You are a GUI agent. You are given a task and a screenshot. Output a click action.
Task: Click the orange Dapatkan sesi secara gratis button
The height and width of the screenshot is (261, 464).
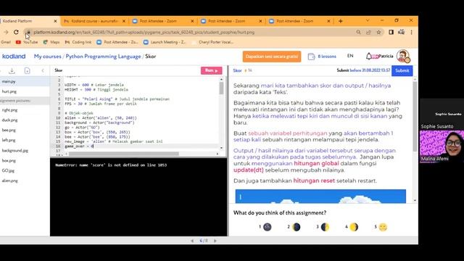272,57
